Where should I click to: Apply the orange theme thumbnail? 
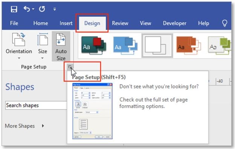(189, 46)
